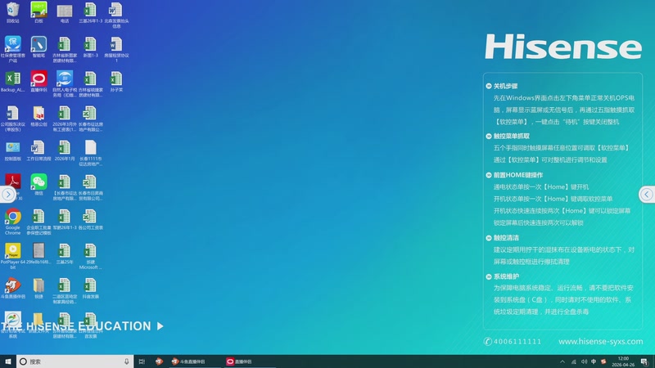Open the 房屋租赁协议 Word document

(116, 49)
